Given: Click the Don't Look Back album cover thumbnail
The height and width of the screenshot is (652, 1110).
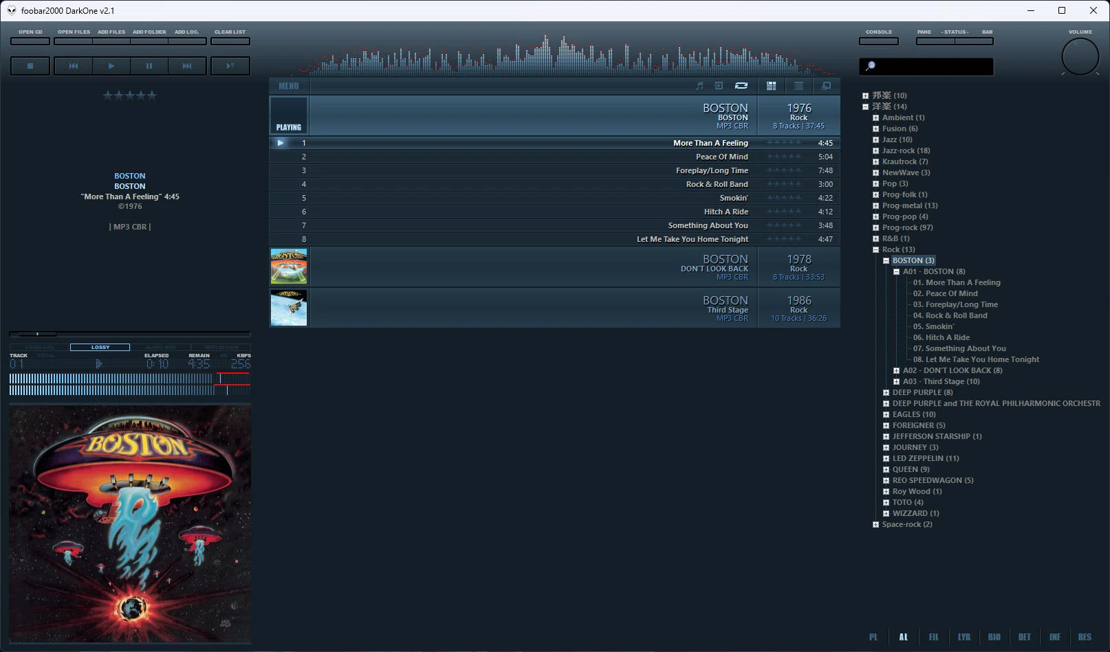Looking at the screenshot, I should (289, 267).
